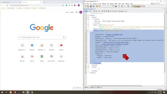Reload the page in Chrome
Viewport: 167px width, 94px height.
pyautogui.click(x=8, y=5)
